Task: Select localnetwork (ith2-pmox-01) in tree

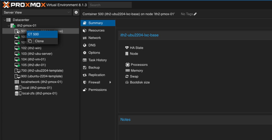Action: [41, 82]
